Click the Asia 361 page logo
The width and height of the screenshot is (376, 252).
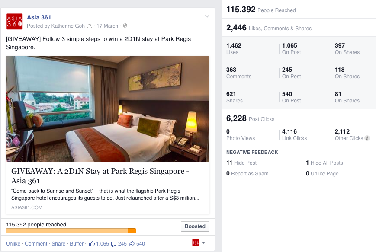coord(14,21)
